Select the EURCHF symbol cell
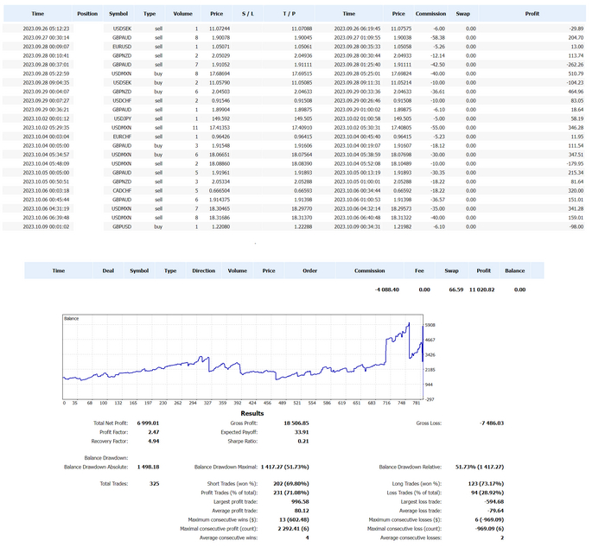605x560 pixels. (x=122, y=137)
